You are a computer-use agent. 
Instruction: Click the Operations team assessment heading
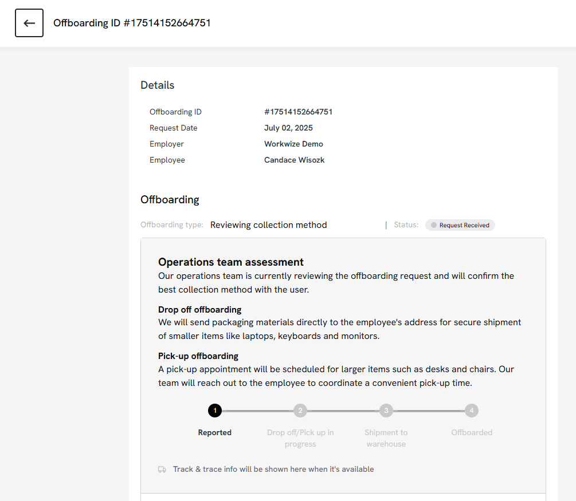tap(231, 262)
